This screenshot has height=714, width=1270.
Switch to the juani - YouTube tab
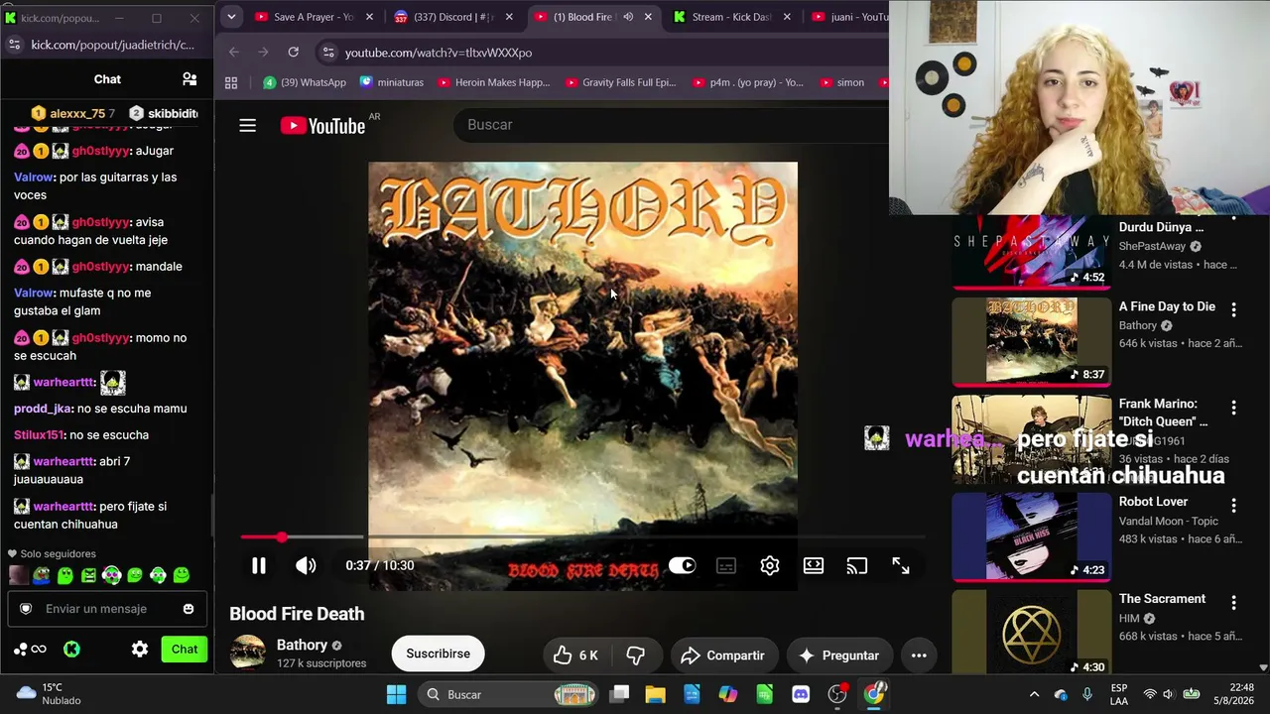click(x=849, y=17)
